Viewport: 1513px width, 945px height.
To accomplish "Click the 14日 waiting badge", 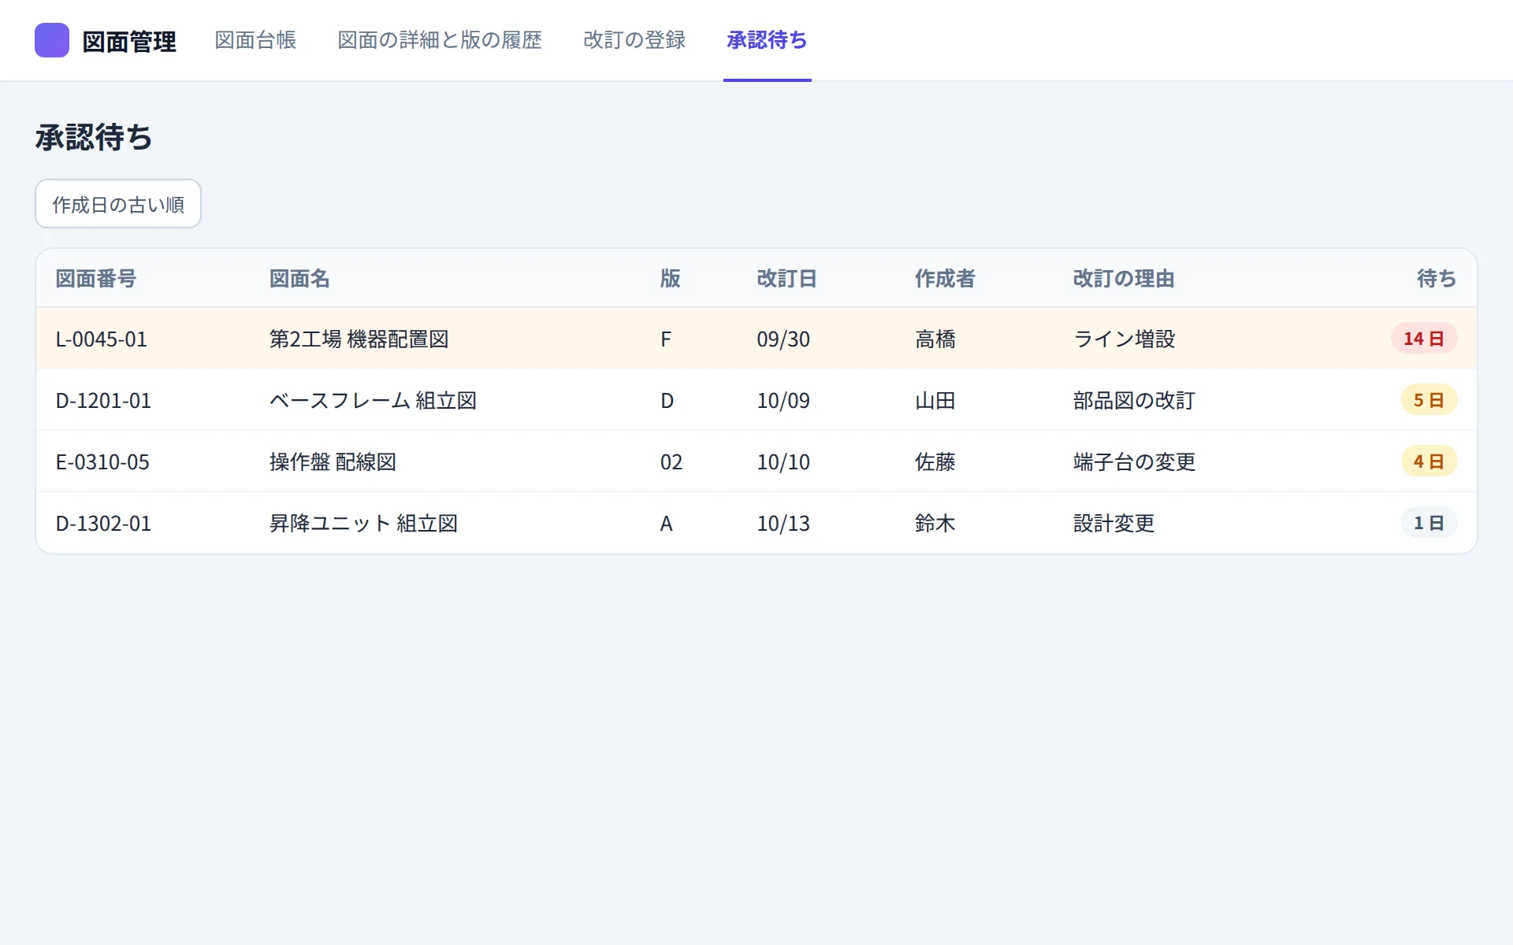I will tap(1424, 339).
